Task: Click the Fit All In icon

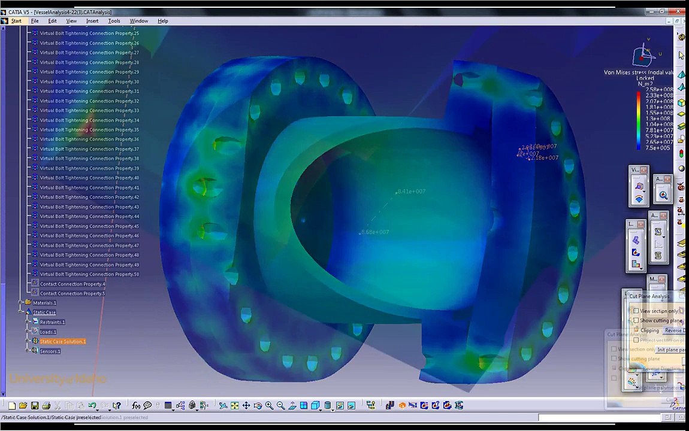Action: click(x=235, y=405)
